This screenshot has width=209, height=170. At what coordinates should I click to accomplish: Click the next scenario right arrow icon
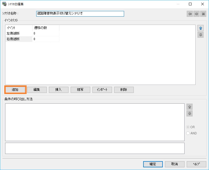(x=196, y=14)
